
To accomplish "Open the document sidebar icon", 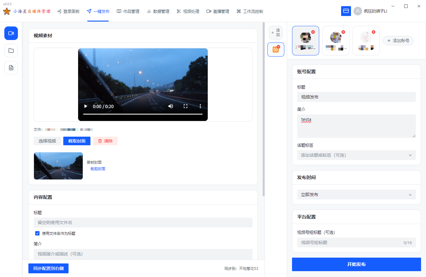I will (11, 68).
